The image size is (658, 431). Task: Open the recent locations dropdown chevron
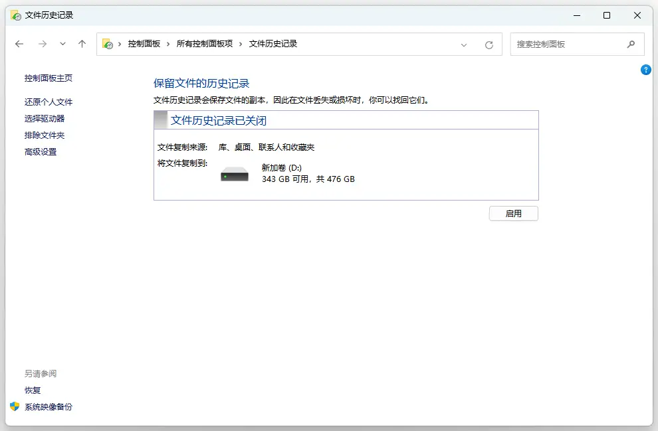point(62,44)
